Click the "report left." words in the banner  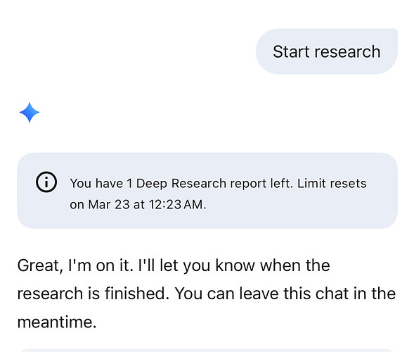coord(261,183)
